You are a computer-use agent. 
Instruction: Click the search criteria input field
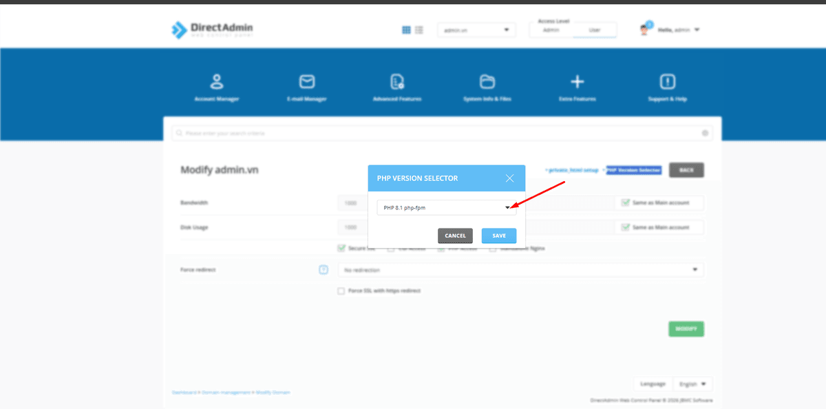point(441,133)
